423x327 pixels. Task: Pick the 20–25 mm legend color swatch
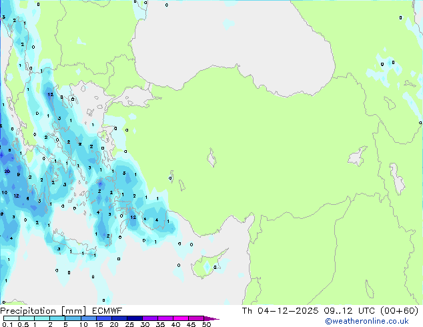[x=119, y=318]
